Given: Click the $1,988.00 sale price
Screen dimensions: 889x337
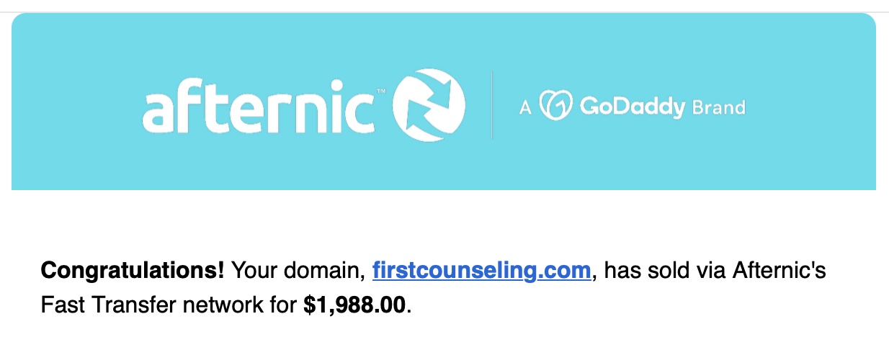Looking at the screenshot, I should 355,305.
